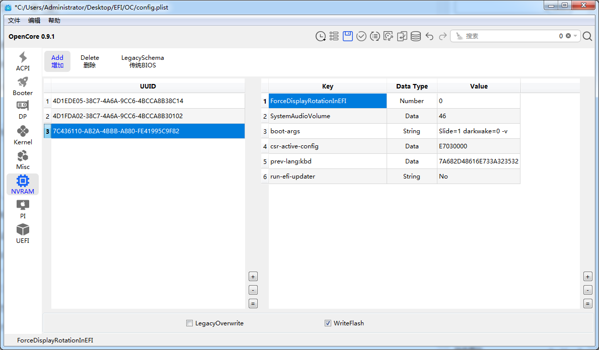Uncheck the WriteFlash checkbox
The image size is (599, 350).
328,323
